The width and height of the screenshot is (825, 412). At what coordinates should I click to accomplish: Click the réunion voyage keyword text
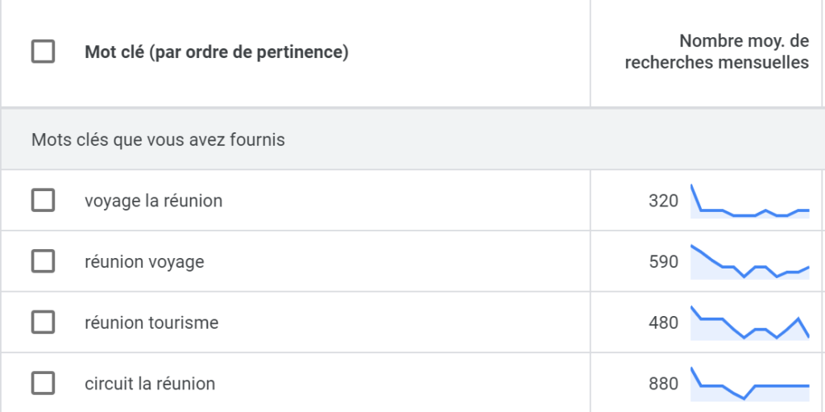tap(144, 262)
